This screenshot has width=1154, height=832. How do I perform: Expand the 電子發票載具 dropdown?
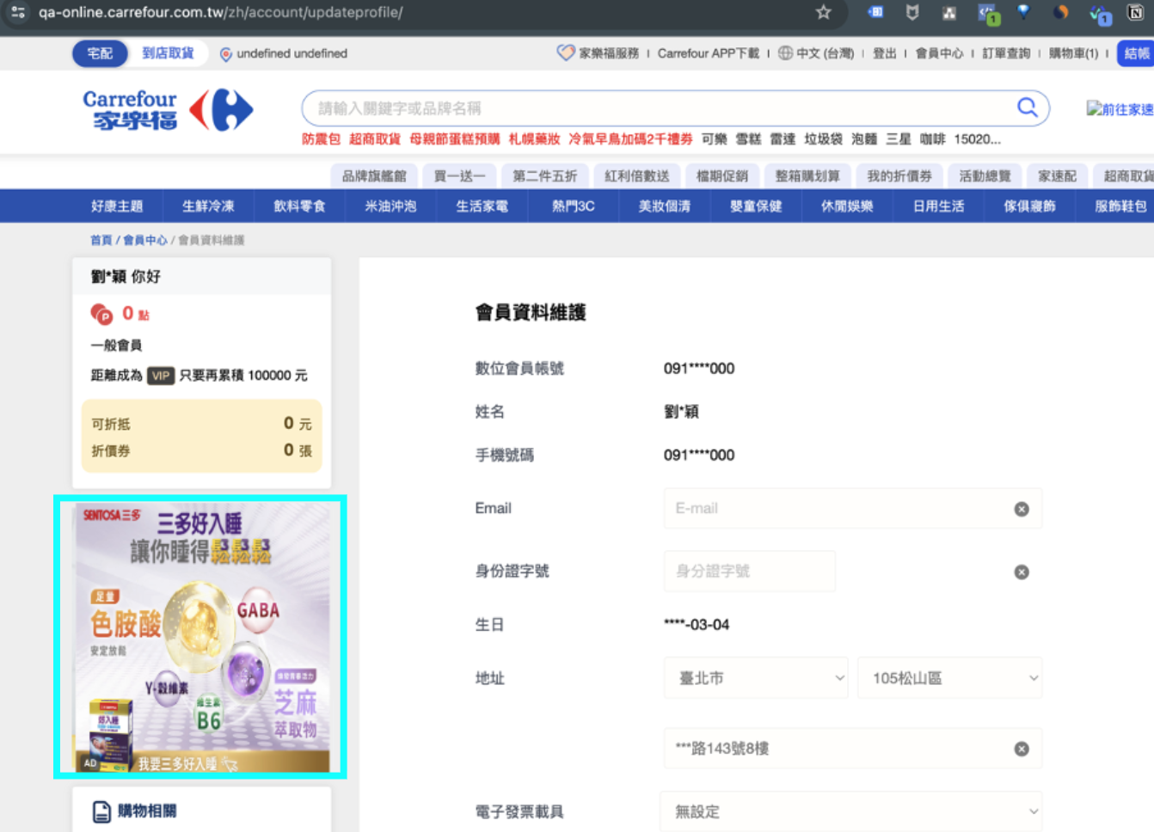pos(850,811)
